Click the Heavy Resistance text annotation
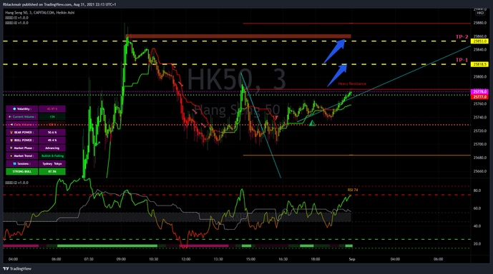The image size is (493, 274). point(352,83)
